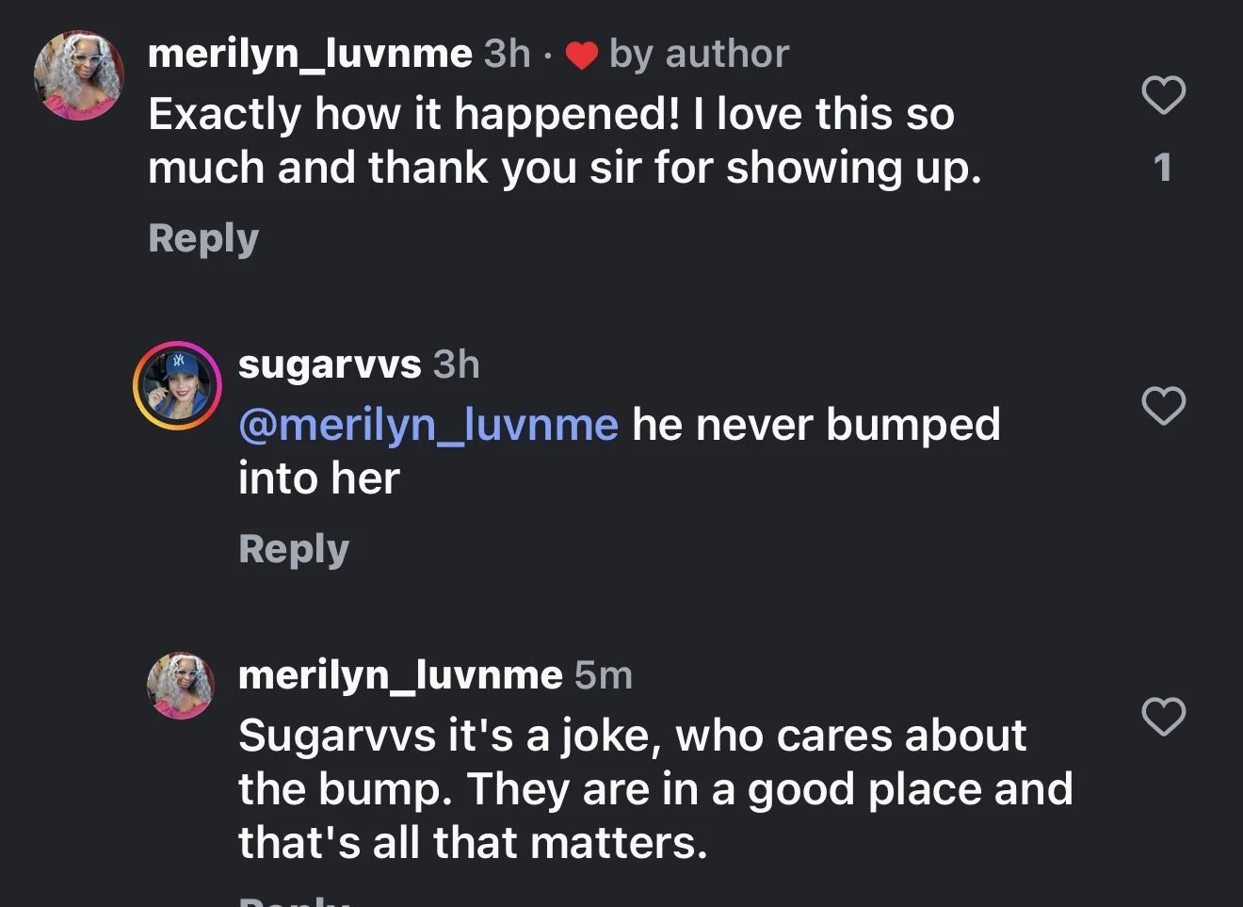Open the @merilyn_luvnme mention link

click(428, 425)
